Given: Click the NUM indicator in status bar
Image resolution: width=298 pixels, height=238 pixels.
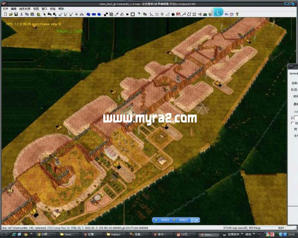Looking at the screenshot, I should [281, 228].
